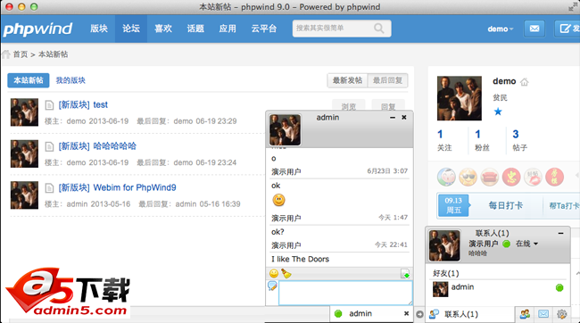Click the avatar next to test thread
The height and width of the screenshot is (323, 580).
(24, 112)
